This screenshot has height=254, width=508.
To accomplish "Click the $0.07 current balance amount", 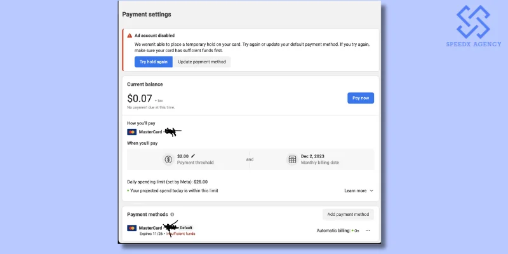I will (x=139, y=98).
